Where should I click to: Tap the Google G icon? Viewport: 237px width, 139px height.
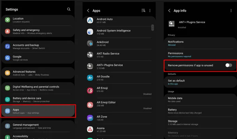point(7,58)
